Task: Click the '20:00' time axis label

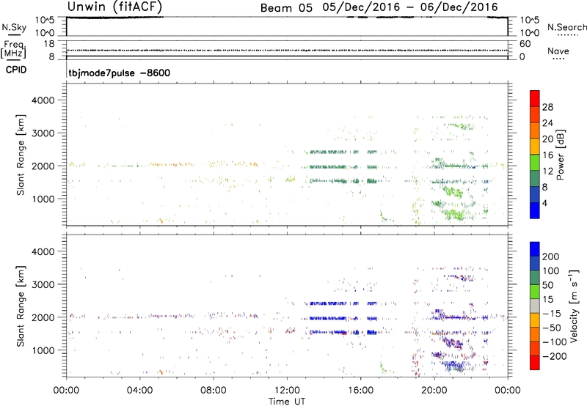Action: 434,391
